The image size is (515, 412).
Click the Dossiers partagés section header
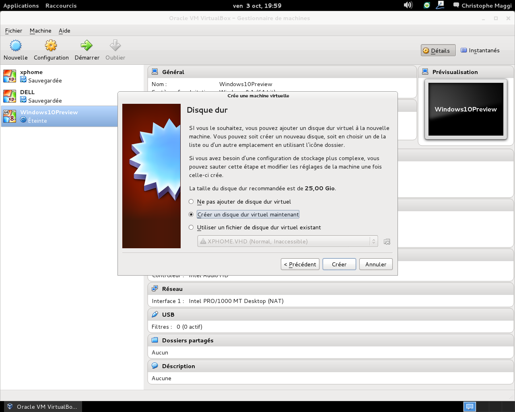pos(330,340)
